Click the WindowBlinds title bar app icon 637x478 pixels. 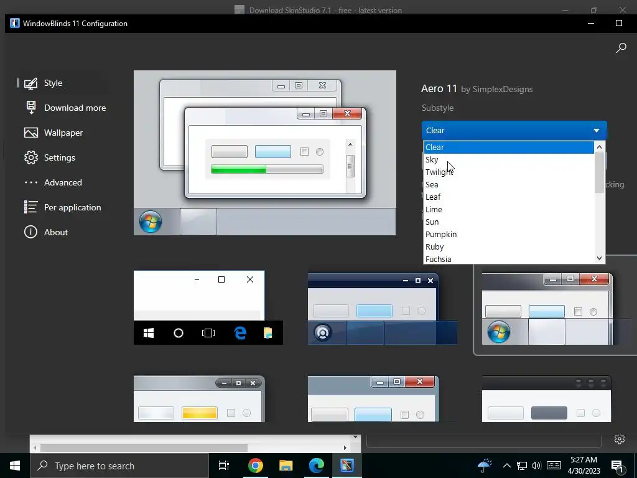(15, 23)
